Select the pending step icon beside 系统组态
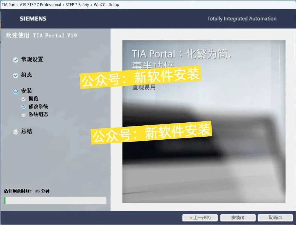Viewport: 296px width, 225px height. [x=23, y=115]
